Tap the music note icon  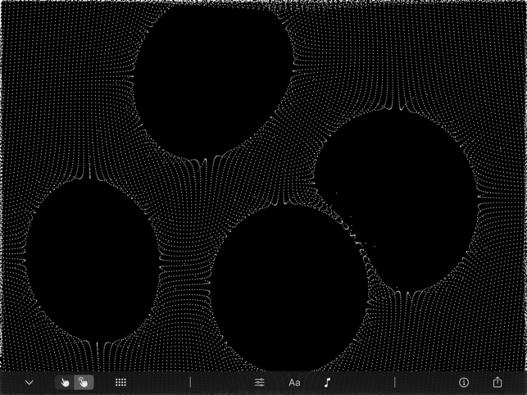click(327, 383)
